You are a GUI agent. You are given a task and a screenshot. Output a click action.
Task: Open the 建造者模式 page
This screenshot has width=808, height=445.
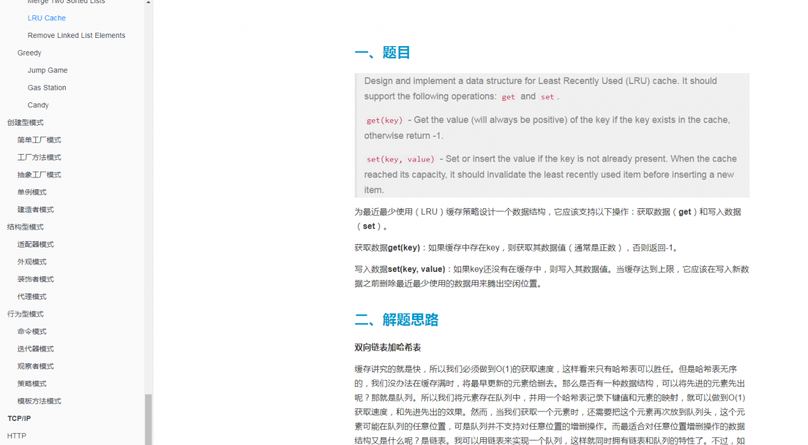[x=35, y=210]
